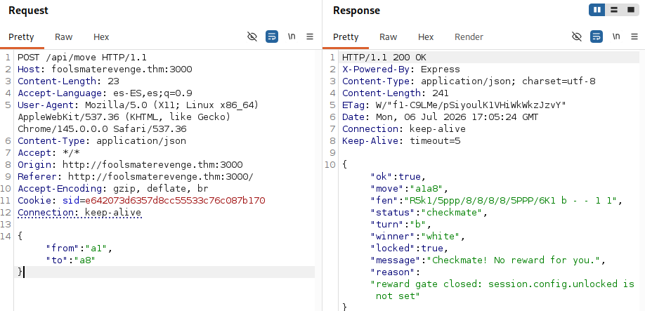The width and height of the screenshot is (645, 311).
Task: Click the "from":"a1" JSON line
Action: click(79, 248)
